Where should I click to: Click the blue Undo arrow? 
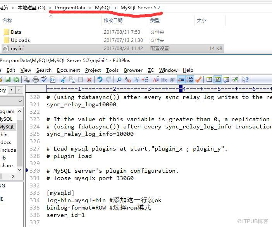[x=100, y=80]
